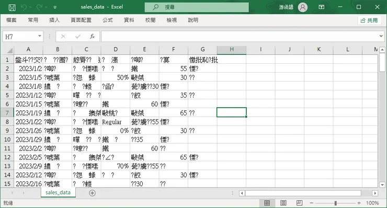Select row 1 header
Image resolution: width=387 pixels, height=208 pixels.
(7, 60)
